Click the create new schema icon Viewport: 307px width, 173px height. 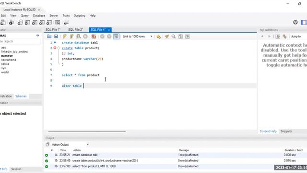pyautogui.click(x=20, y=23)
